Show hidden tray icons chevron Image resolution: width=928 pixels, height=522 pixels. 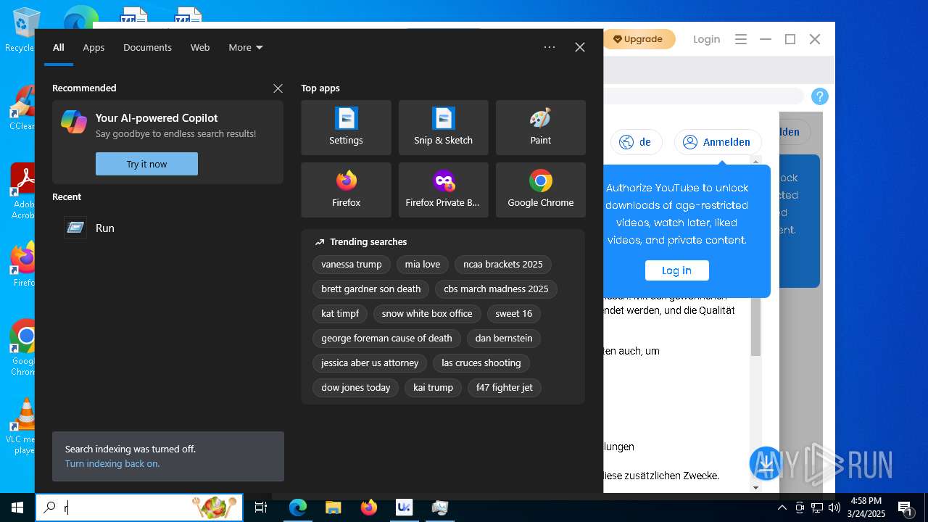(782, 507)
